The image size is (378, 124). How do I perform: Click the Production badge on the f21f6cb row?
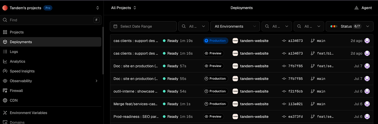click(x=216, y=91)
